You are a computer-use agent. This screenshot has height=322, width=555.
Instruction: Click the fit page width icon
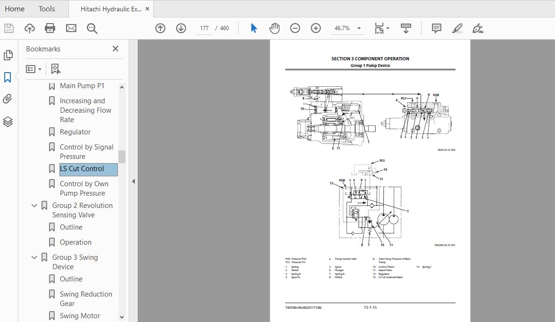379,28
